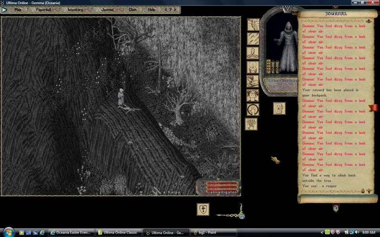380x237 pixels.
Task: Click the golden hand cursor icon on black area
Action: coord(275,160)
